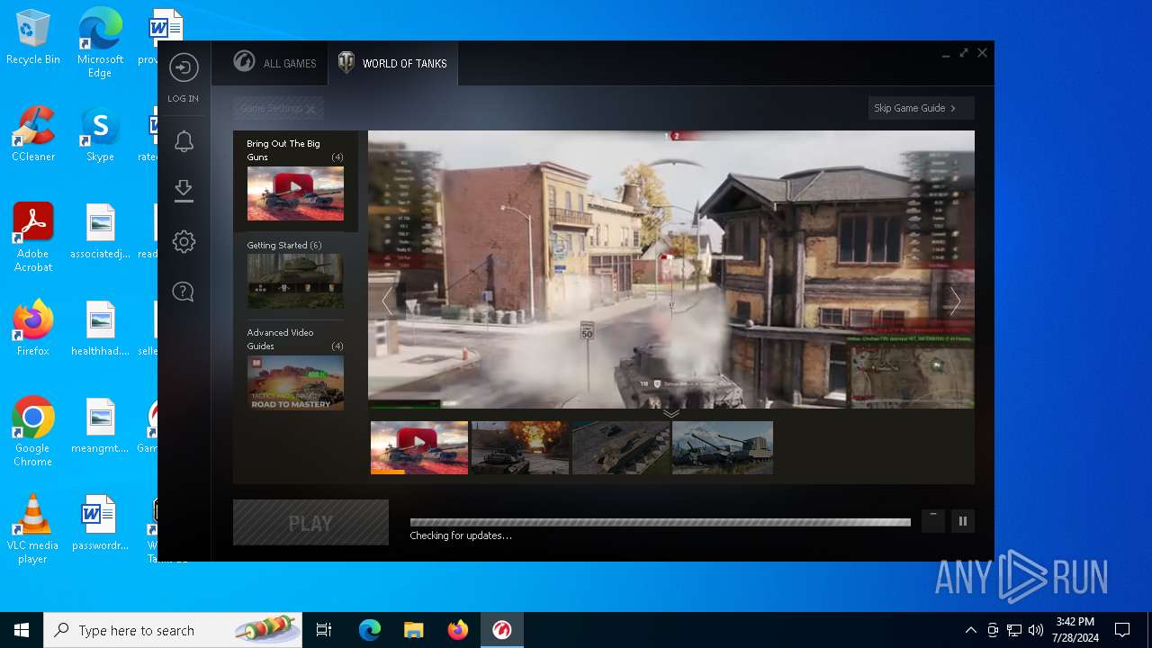1152x648 pixels.
Task: Show hidden system tray icons
Action: 970,630
